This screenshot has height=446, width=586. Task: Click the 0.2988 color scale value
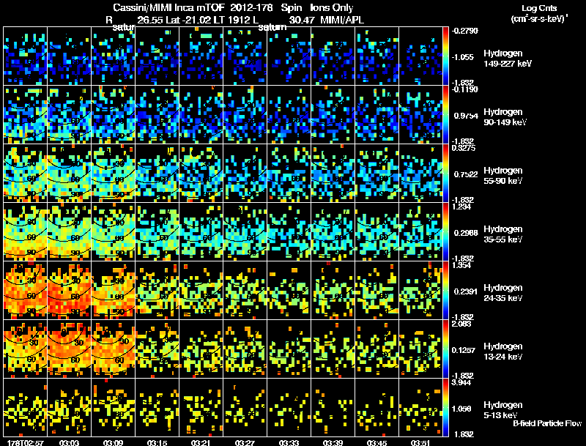(466, 233)
